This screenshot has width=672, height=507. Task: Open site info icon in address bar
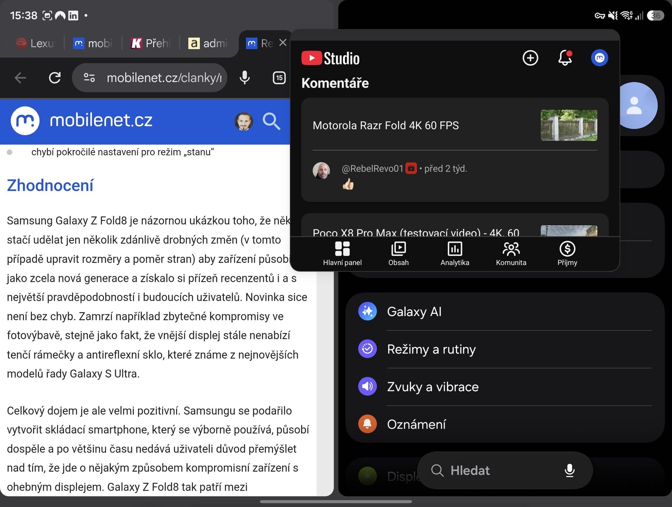pyautogui.click(x=89, y=78)
